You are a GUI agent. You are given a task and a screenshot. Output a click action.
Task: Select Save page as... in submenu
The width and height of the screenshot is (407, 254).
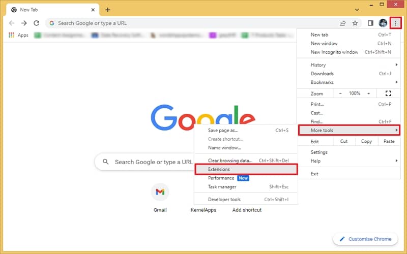(x=246, y=131)
